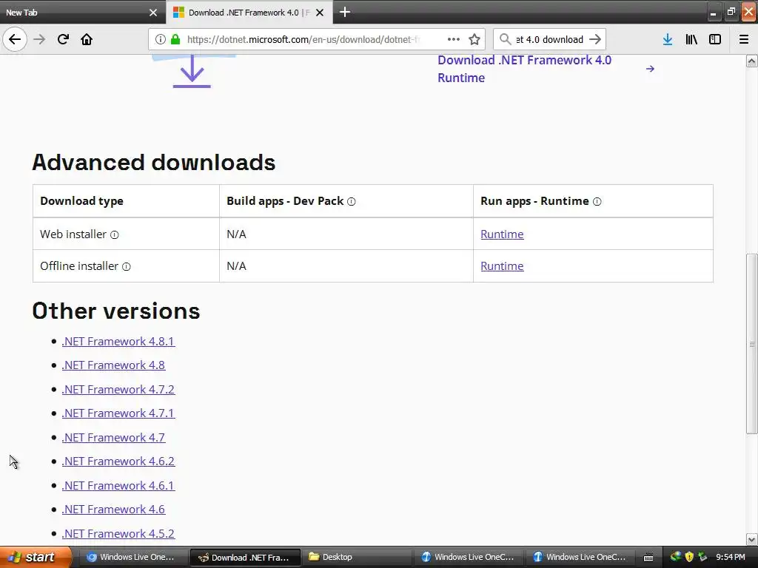758x568 pixels.
Task: Show info for Web installer
Action: 115,234
